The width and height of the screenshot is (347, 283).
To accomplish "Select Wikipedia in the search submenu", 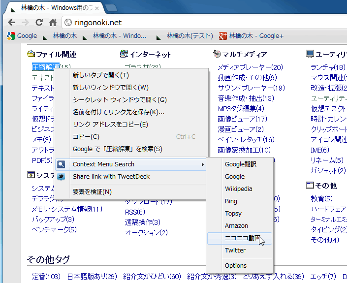I will (x=240, y=189).
